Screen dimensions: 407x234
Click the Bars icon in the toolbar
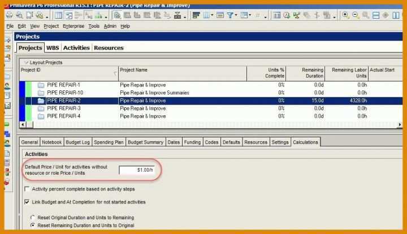click(x=196, y=15)
